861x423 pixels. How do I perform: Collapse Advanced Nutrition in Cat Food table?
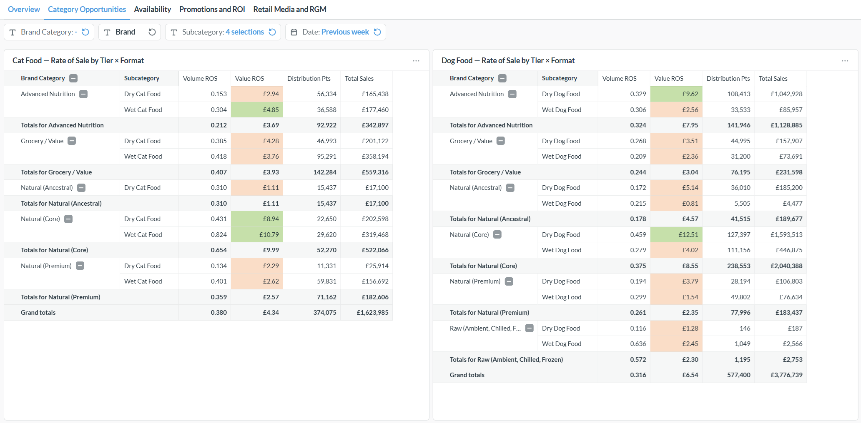coord(83,94)
